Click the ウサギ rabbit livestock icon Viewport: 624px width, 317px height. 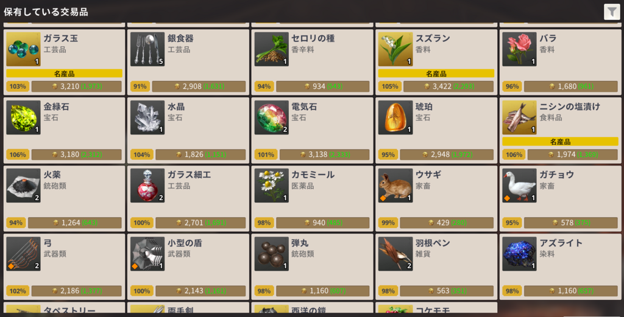395,186
